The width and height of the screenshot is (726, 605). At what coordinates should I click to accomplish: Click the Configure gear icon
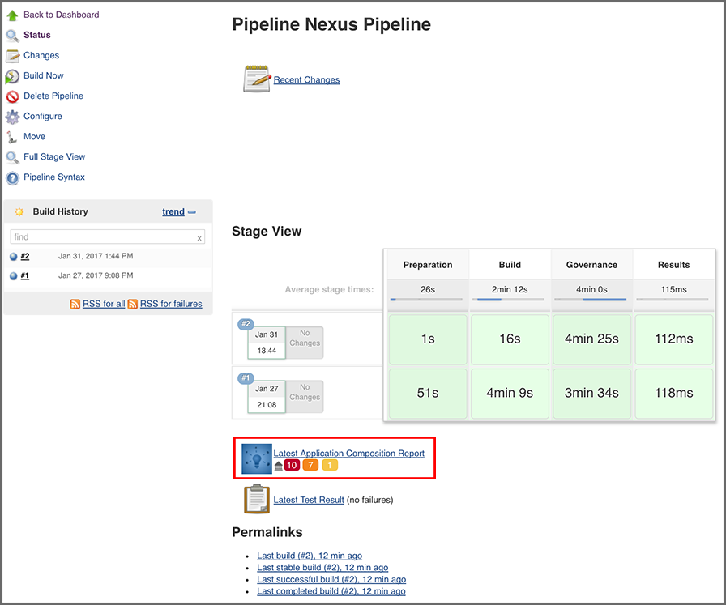pyautogui.click(x=12, y=117)
